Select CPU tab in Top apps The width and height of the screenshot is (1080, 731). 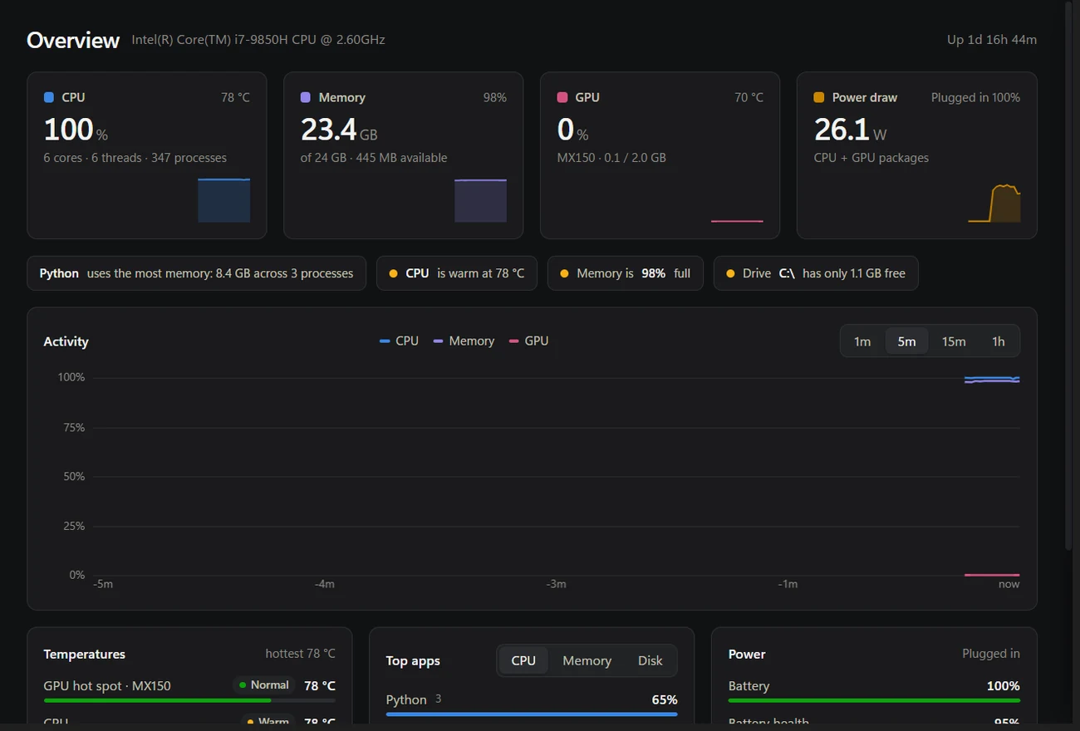click(x=523, y=660)
